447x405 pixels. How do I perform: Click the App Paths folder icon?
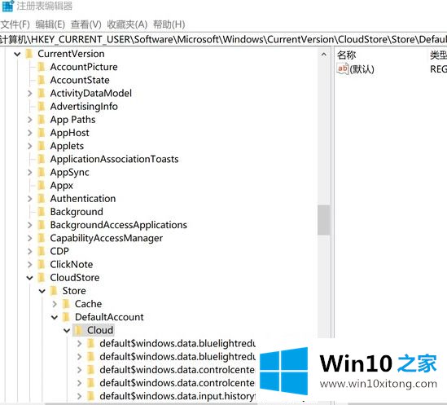42,119
